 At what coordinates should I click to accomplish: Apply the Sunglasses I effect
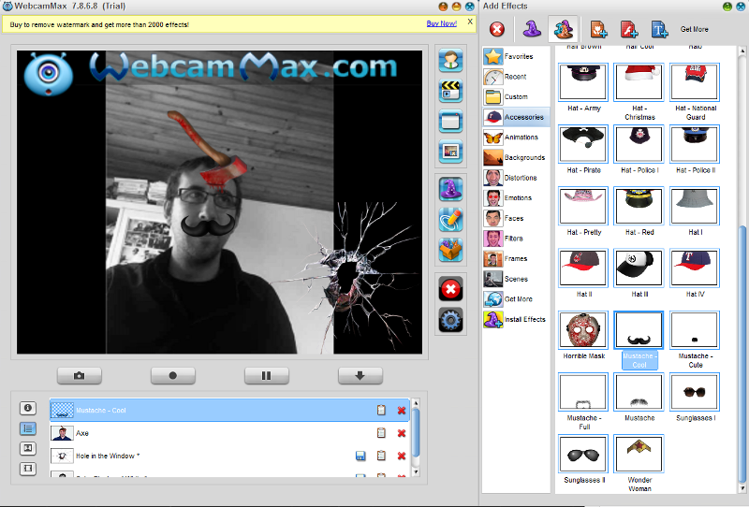point(695,392)
